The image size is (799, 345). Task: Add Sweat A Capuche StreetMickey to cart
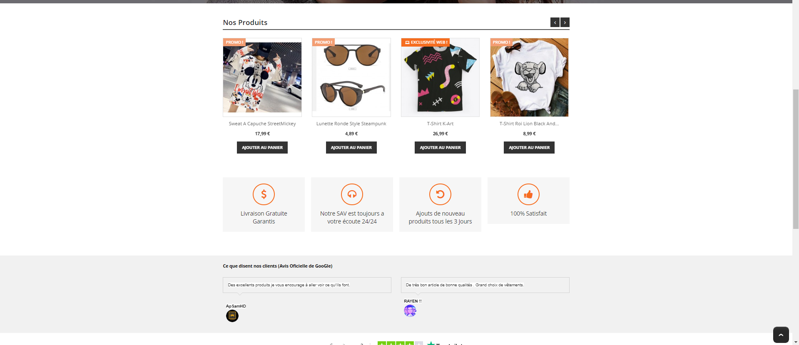262,148
